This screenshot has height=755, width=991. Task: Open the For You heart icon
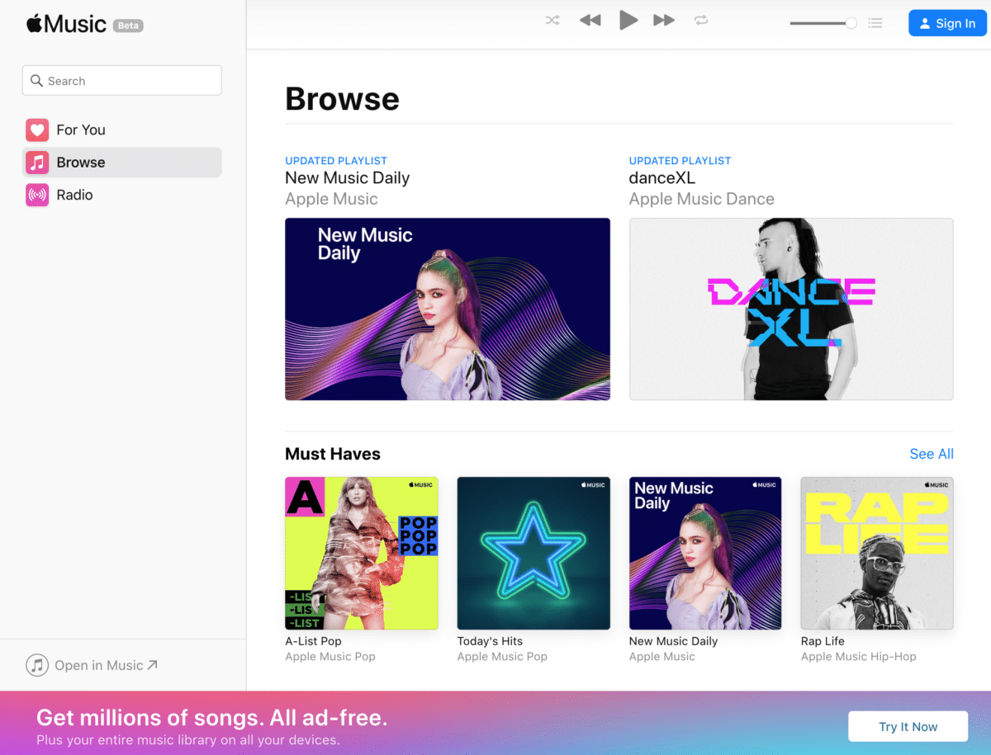tap(37, 130)
